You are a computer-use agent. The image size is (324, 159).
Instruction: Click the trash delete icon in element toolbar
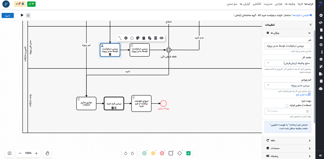coord(155,38)
